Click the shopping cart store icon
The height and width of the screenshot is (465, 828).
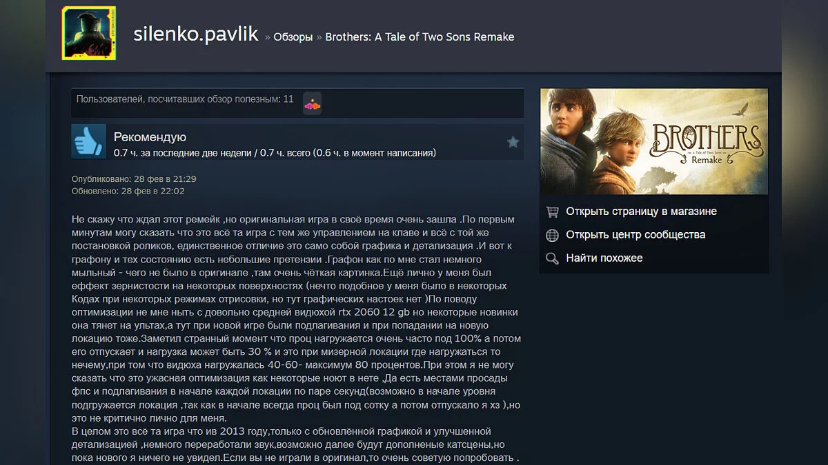[x=552, y=211]
